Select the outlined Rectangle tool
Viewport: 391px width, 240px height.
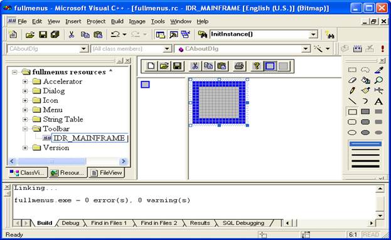(352, 112)
